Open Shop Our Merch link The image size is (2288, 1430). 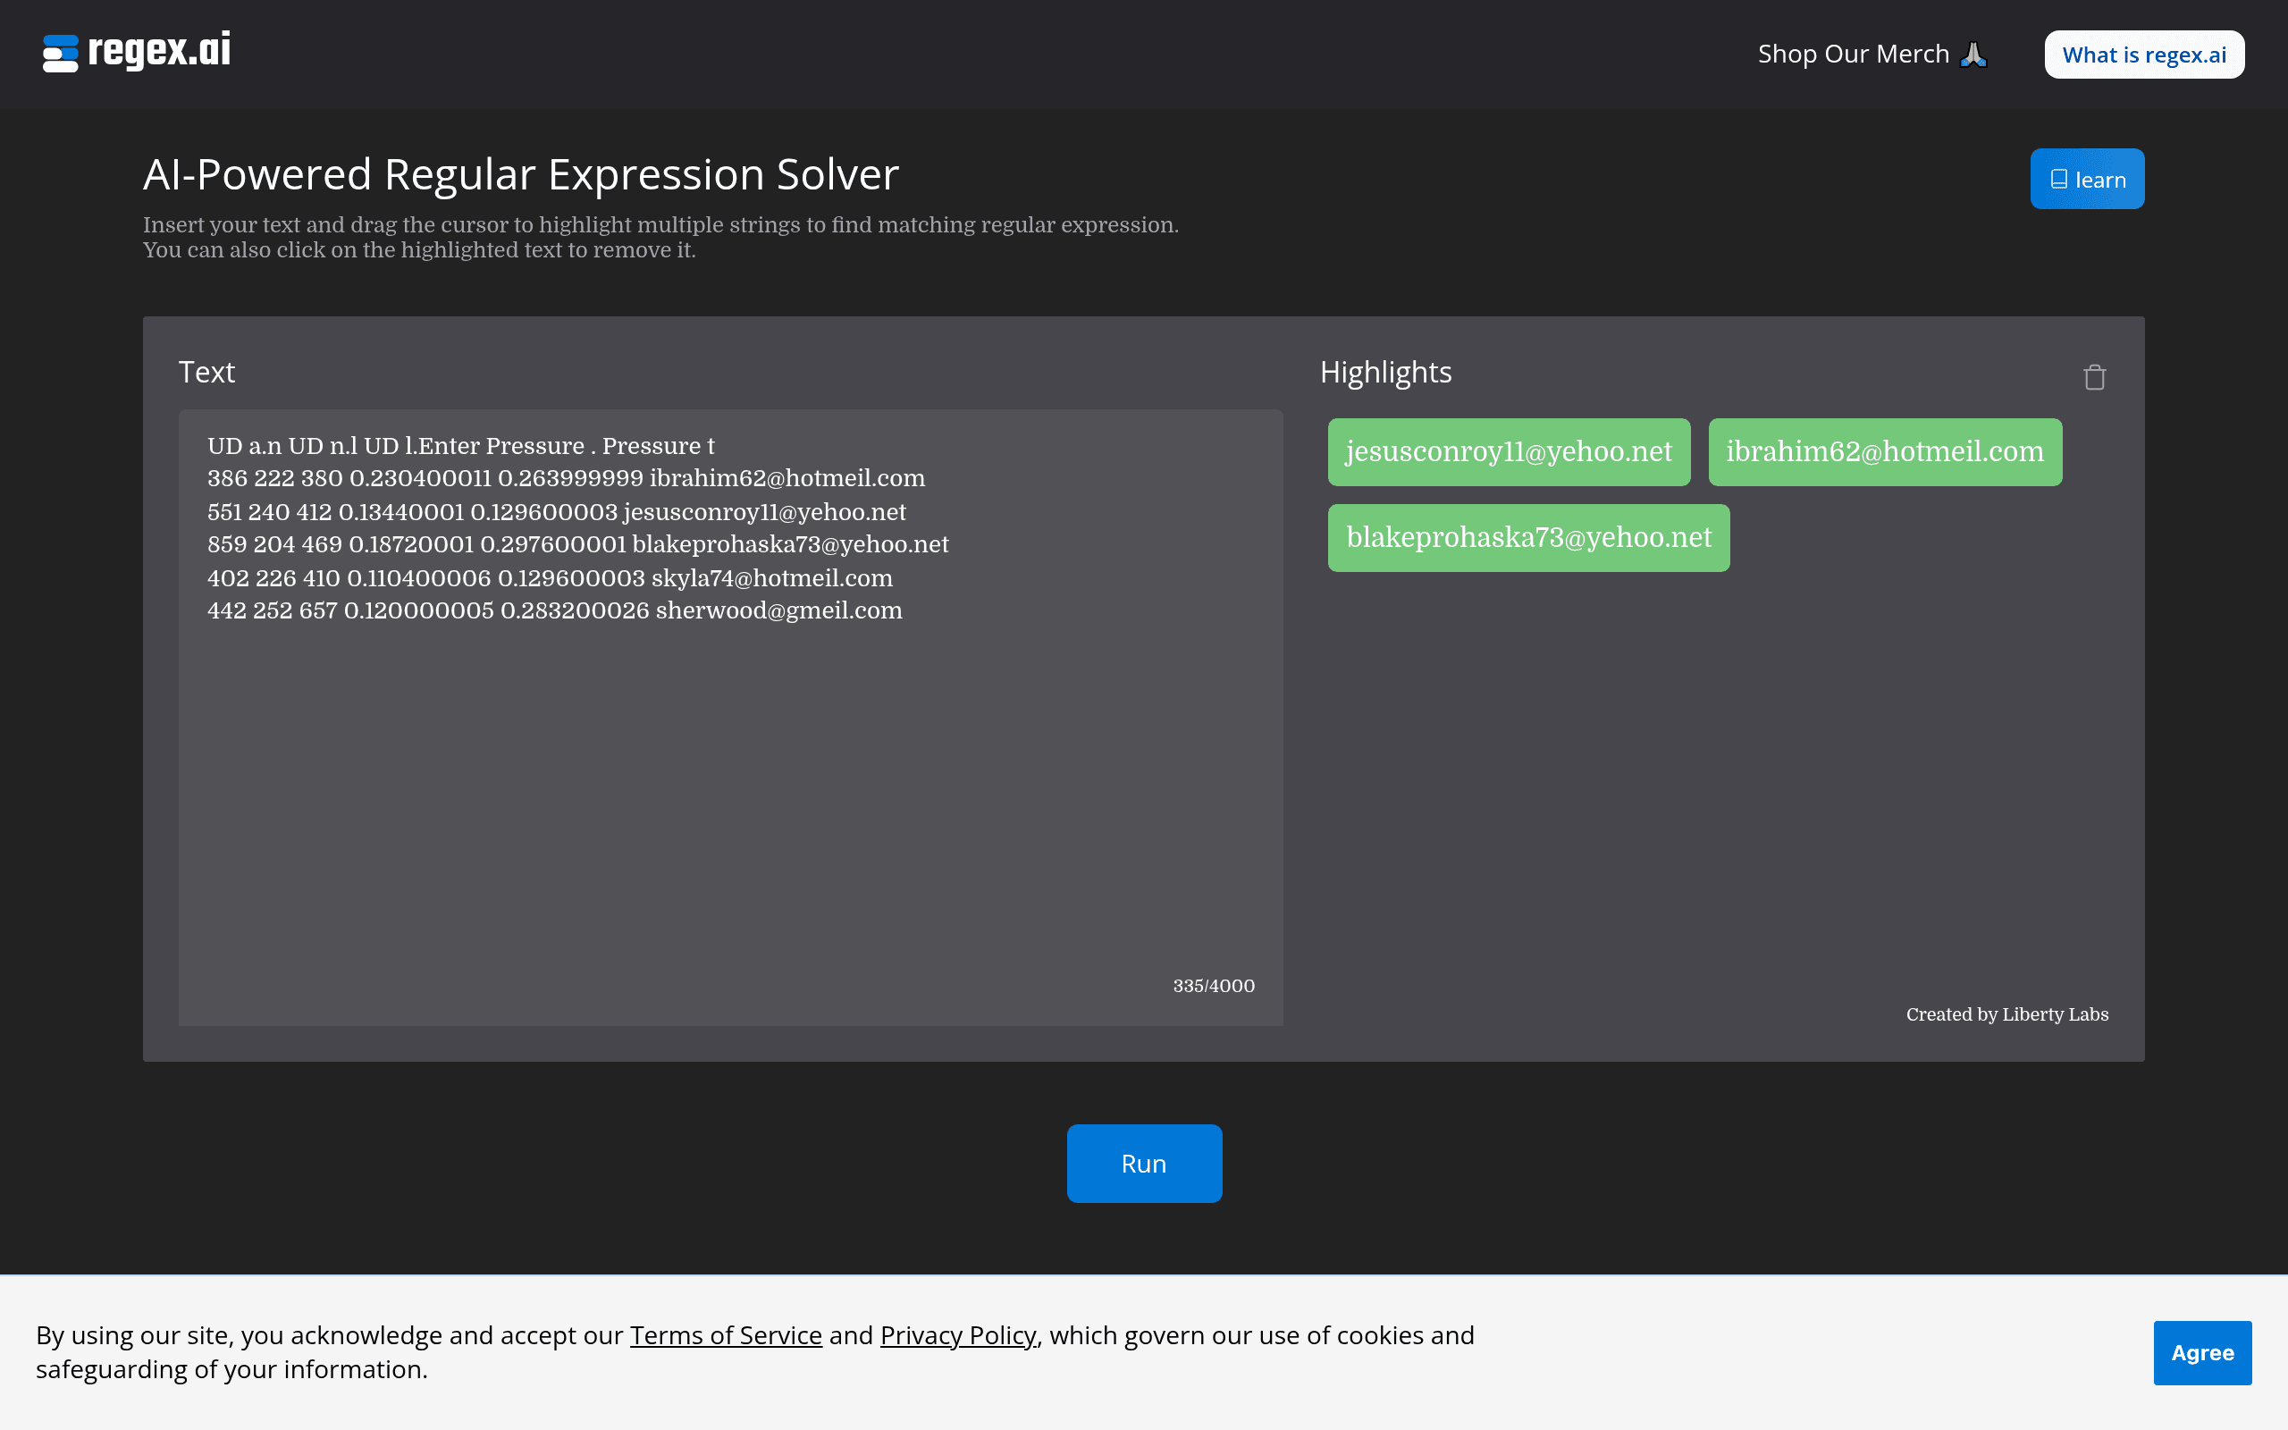pyautogui.click(x=1872, y=54)
